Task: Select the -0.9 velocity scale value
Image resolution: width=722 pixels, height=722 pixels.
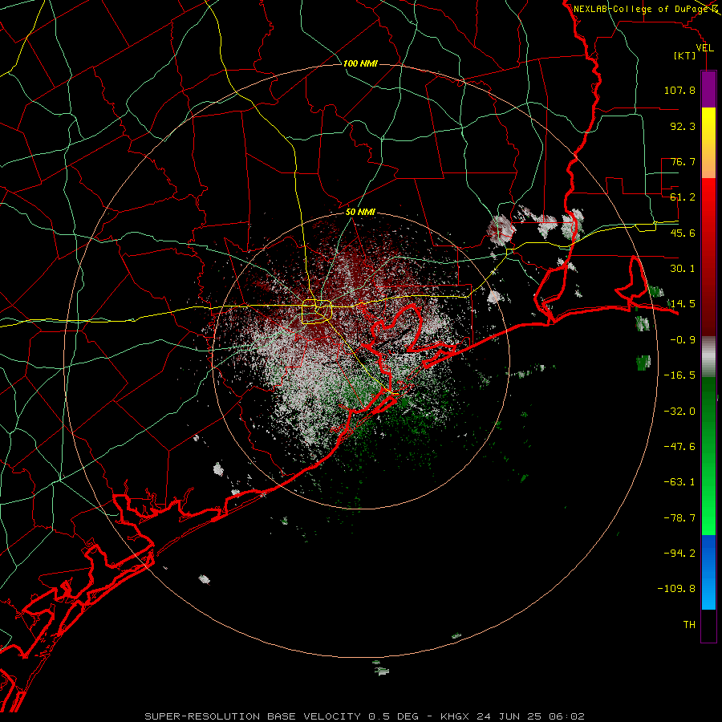Action: tap(683, 340)
